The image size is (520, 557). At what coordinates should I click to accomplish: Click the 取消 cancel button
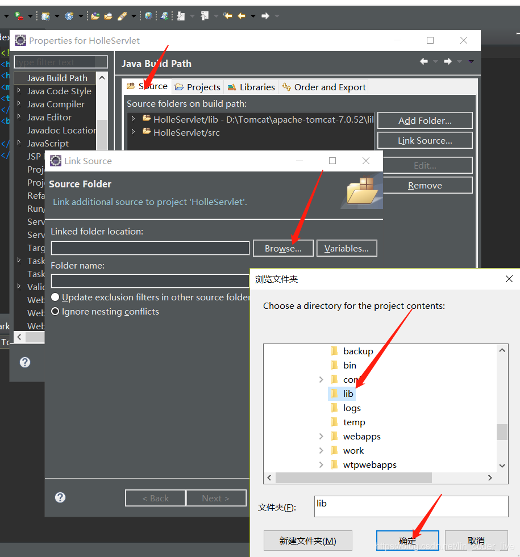pyautogui.click(x=476, y=541)
